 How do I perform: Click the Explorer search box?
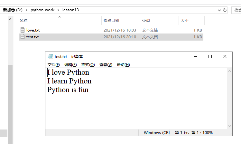(236, 10)
